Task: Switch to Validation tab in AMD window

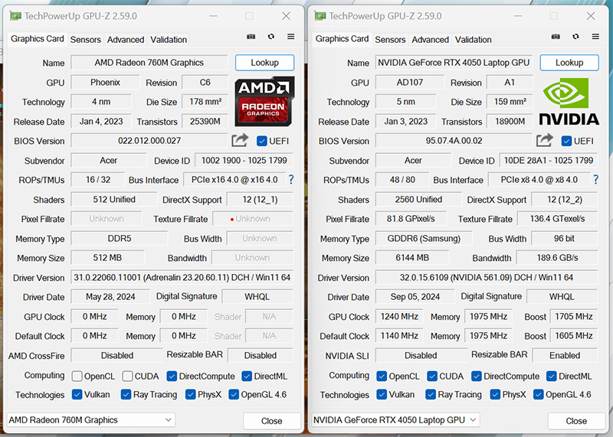Action: point(169,40)
